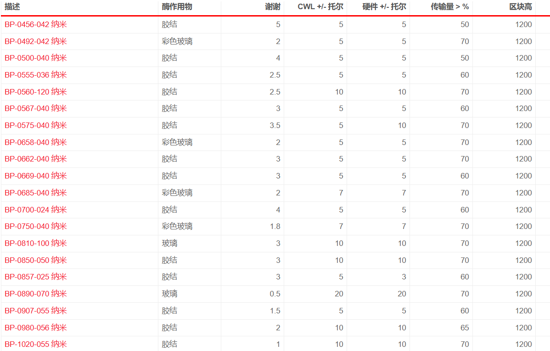This screenshot has width=550, height=351.
Task: Click 玻璃 cell in BP-0890-070 row
Action: (x=169, y=294)
